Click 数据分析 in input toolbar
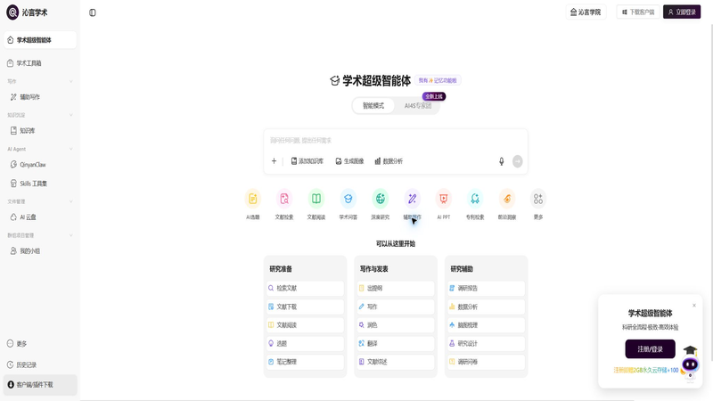The image size is (713, 401). (389, 161)
